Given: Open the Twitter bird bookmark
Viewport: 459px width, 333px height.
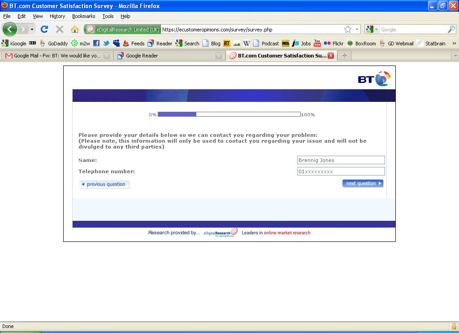Looking at the screenshot, I should (106, 44).
